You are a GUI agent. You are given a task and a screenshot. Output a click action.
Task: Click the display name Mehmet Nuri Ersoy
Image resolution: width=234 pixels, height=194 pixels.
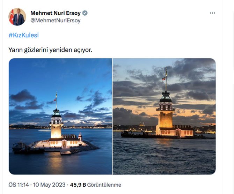pyautogui.click(x=55, y=13)
